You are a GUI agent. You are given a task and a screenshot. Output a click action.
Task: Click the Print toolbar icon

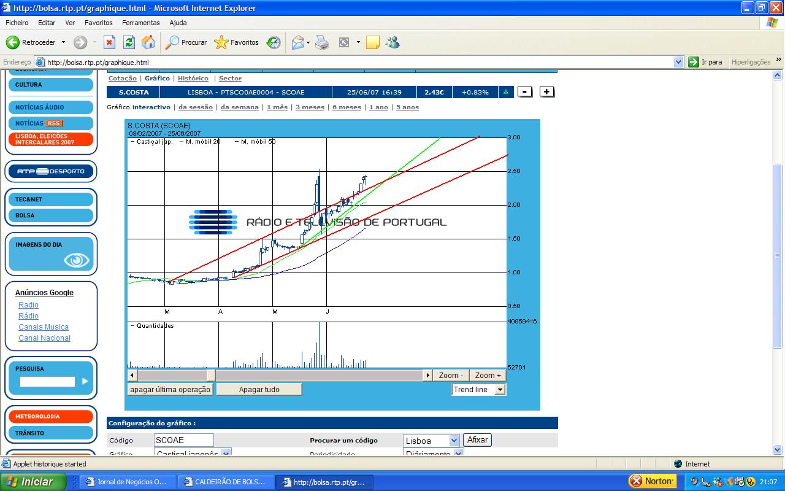pos(322,42)
